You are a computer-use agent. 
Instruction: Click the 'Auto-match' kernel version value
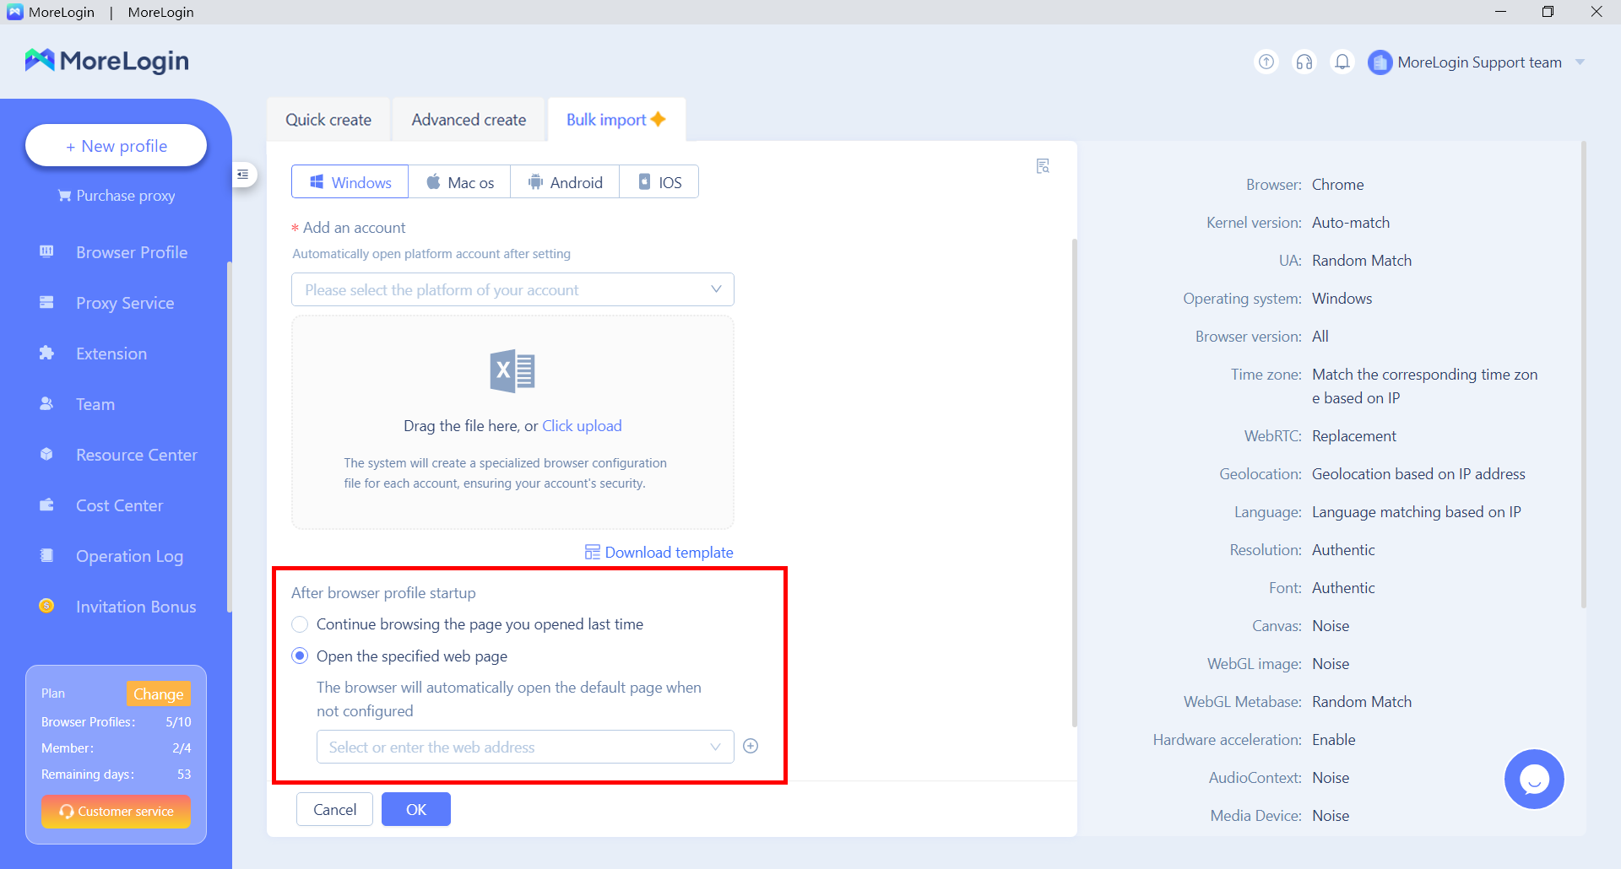1351,223
